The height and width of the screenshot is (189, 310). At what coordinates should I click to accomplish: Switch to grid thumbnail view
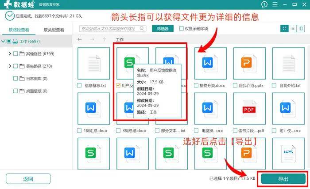coord(284,28)
